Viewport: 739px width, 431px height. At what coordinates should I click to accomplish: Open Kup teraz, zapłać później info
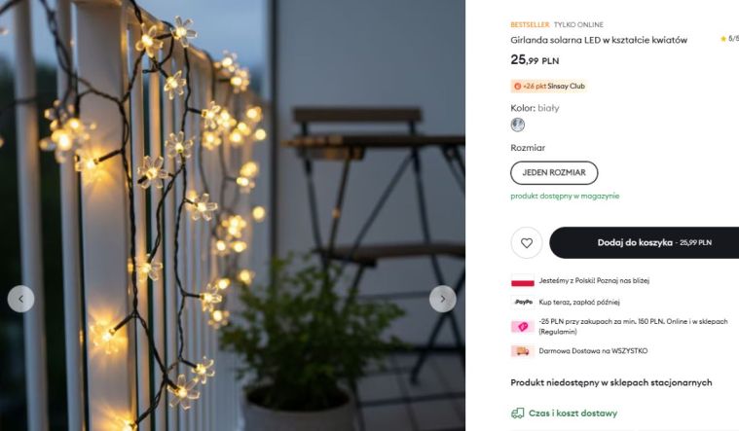[x=578, y=302]
